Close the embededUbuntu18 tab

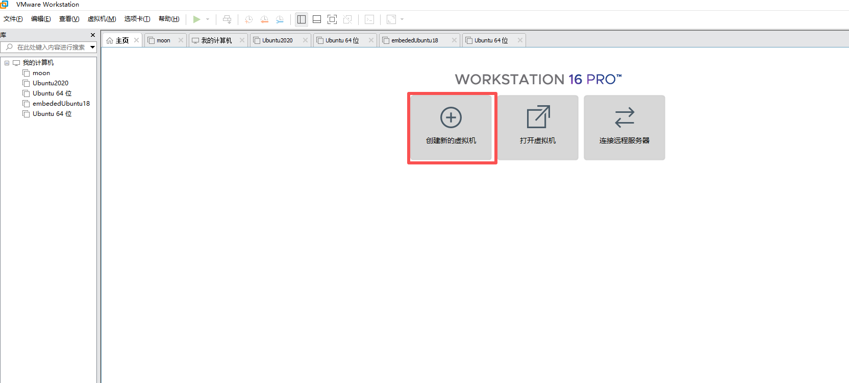(454, 40)
